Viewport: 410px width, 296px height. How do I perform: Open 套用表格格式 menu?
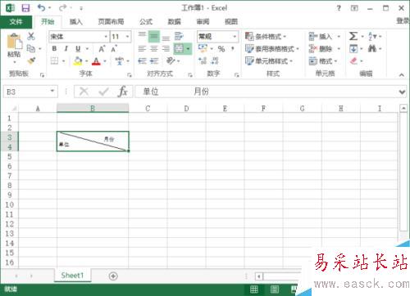tap(272, 49)
